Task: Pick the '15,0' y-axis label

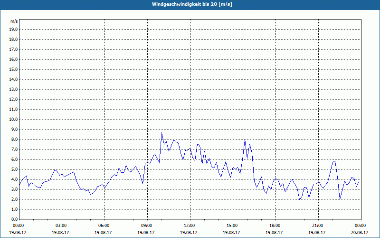Action: [x=13, y=69]
